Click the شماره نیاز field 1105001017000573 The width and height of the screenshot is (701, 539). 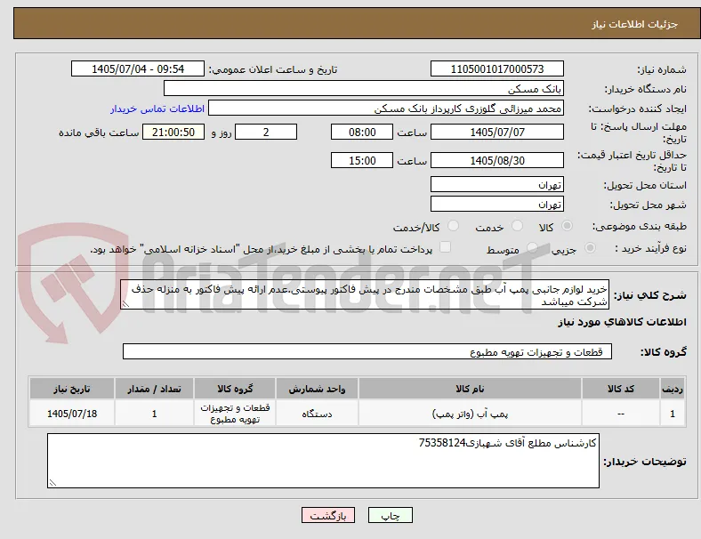tap(496, 68)
